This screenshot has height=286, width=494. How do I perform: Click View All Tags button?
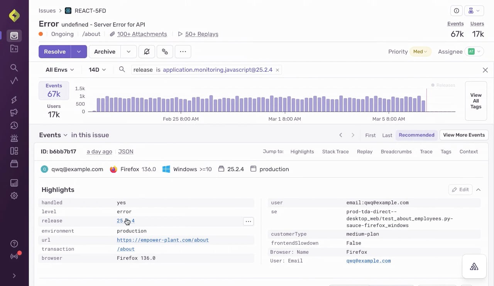476,101
